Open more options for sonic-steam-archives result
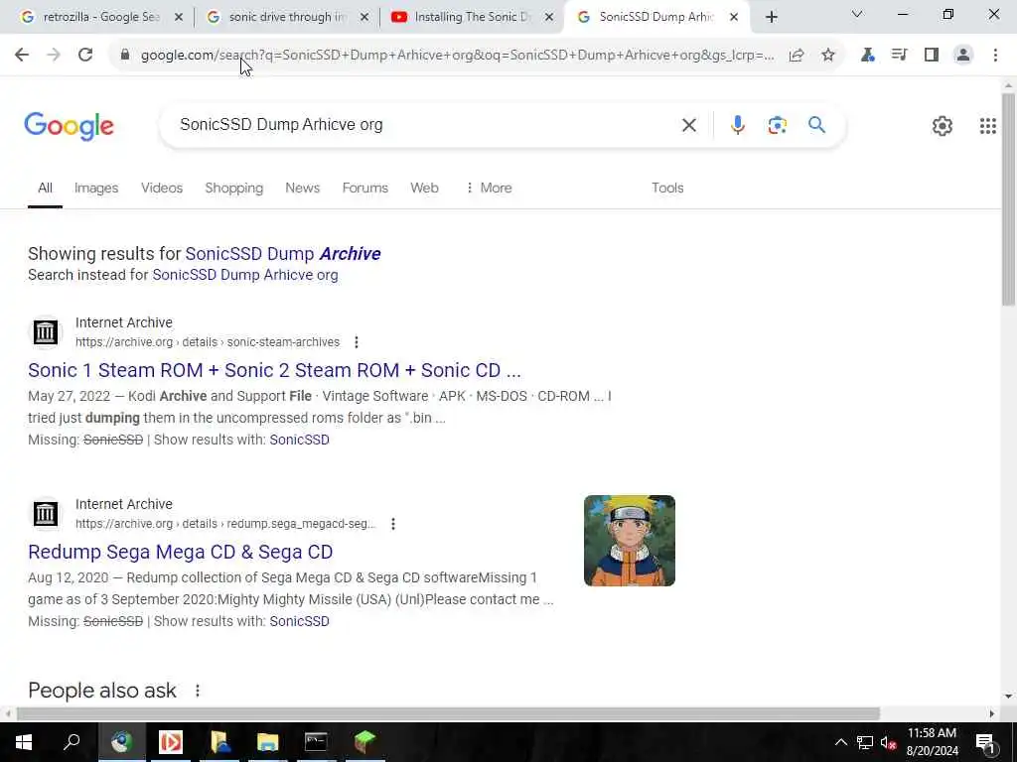This screenshot has height=762, width=1017. pos(357,342)
